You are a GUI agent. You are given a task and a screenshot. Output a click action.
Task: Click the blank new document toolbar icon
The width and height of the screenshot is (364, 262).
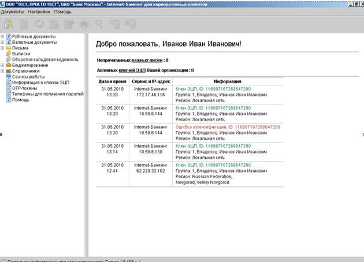(x=24, y=24)
